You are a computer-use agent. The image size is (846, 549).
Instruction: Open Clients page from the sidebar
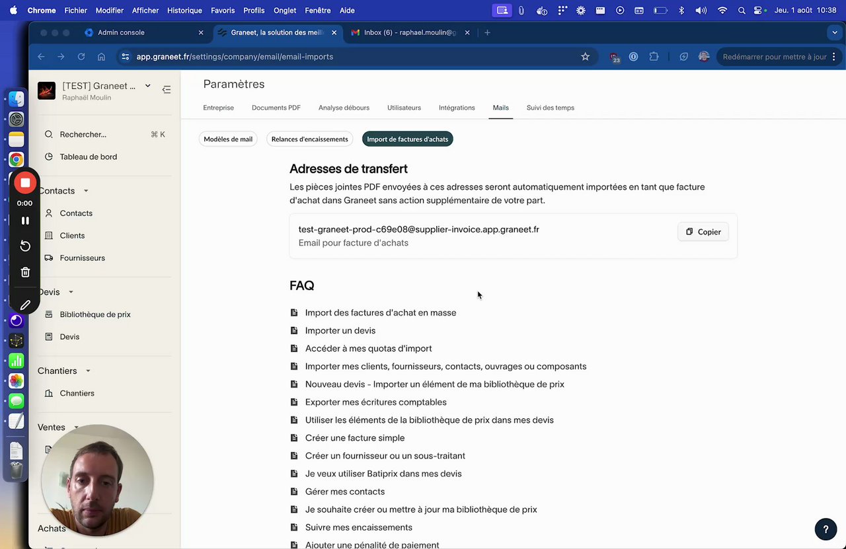click(x=72, y=236)
